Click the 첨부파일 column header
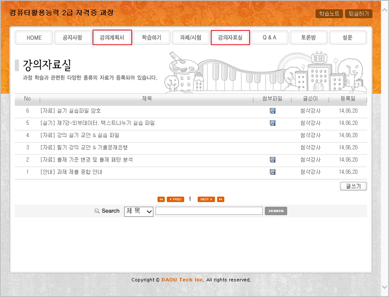 click(x=272, y=99)
